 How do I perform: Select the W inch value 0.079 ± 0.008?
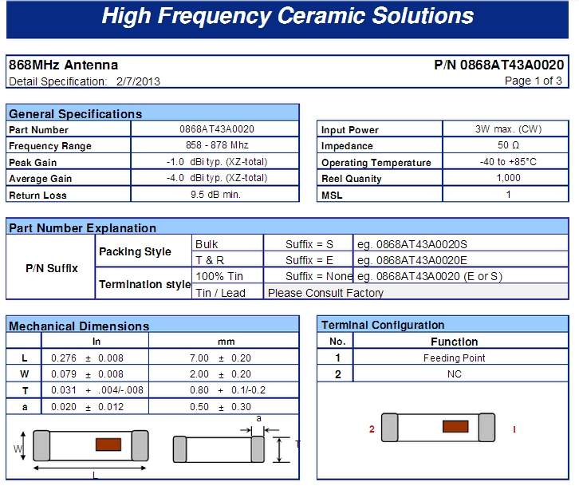(x=87, y=374)
